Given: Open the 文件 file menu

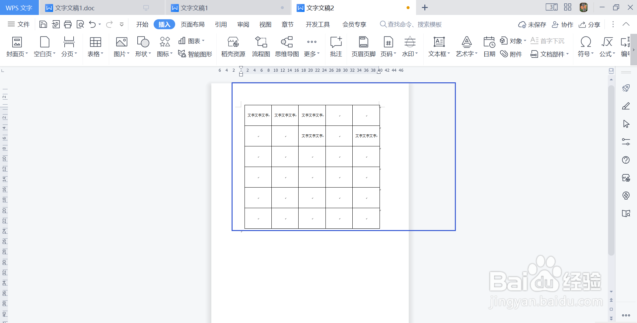Looking at the screenshot, I should pyautogui.click(x=19, y=24).
